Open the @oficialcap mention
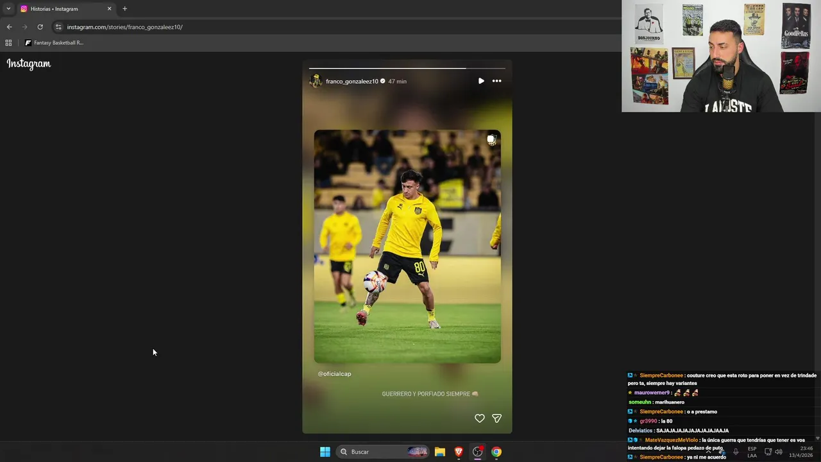 (x=334, y=373)
